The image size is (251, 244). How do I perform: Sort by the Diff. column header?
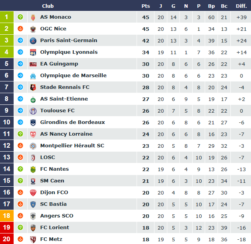(241, 6)
